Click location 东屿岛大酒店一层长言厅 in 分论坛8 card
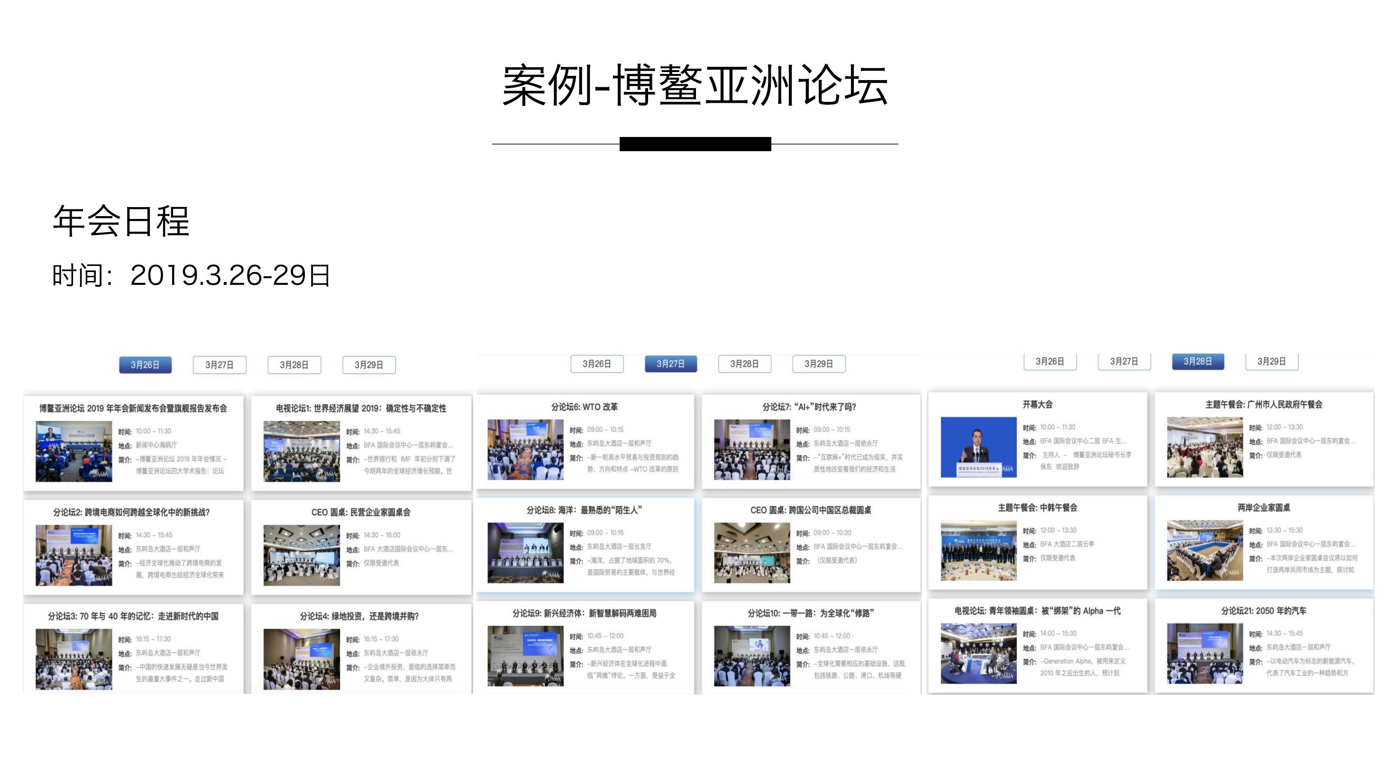The height and width of the screenshot is (782, 1391). (x=619, y=546)
